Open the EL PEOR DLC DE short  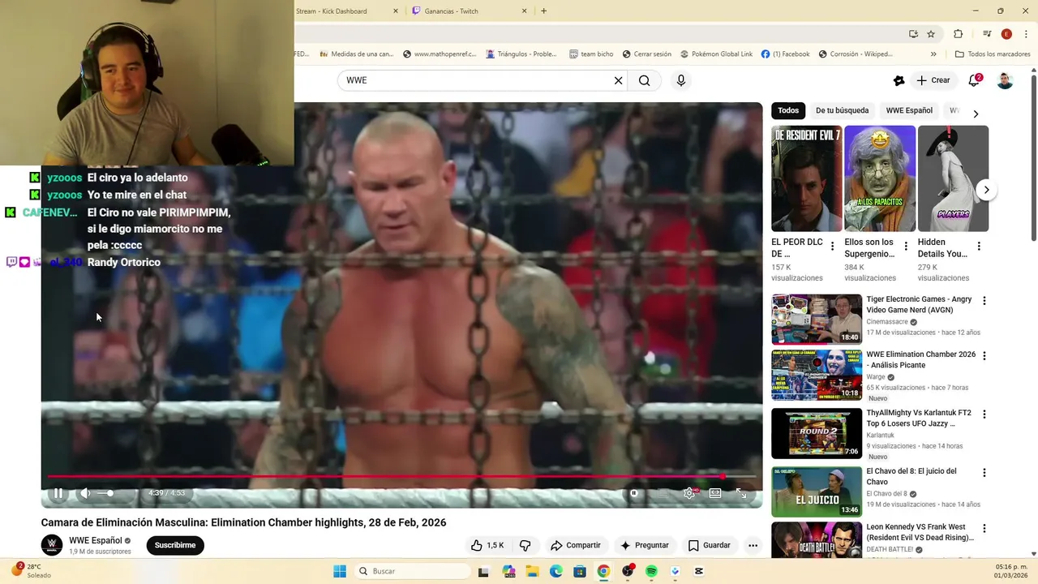806,178
